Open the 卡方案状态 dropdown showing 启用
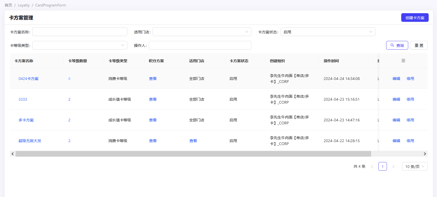Image resolution: width=437 pixels, height=197 pixels. pos(328,32)
